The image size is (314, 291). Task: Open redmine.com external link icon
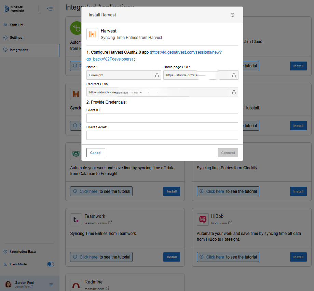pyautogui.click(x=108, y=288)
